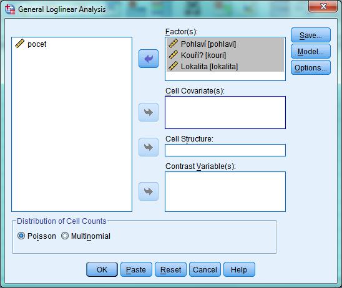Click the Reset button
Screen dimensions: 342x288
point(170,269)
